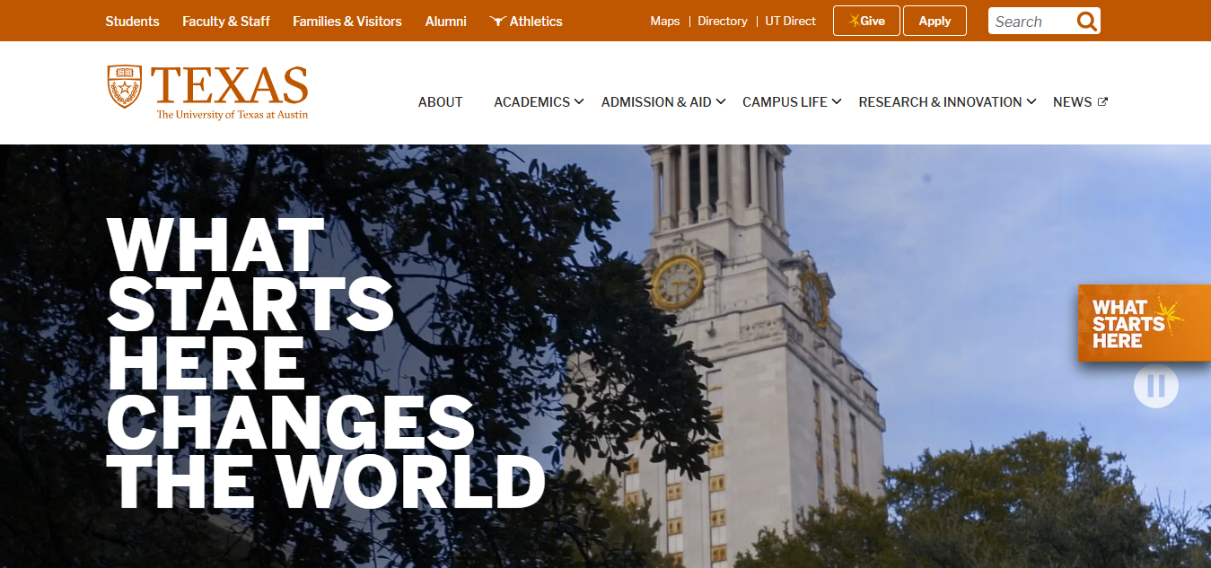Pause the hero background video
Image resolution: width=1211 pixels, height=568 pixels.
tap(1155, 386)
